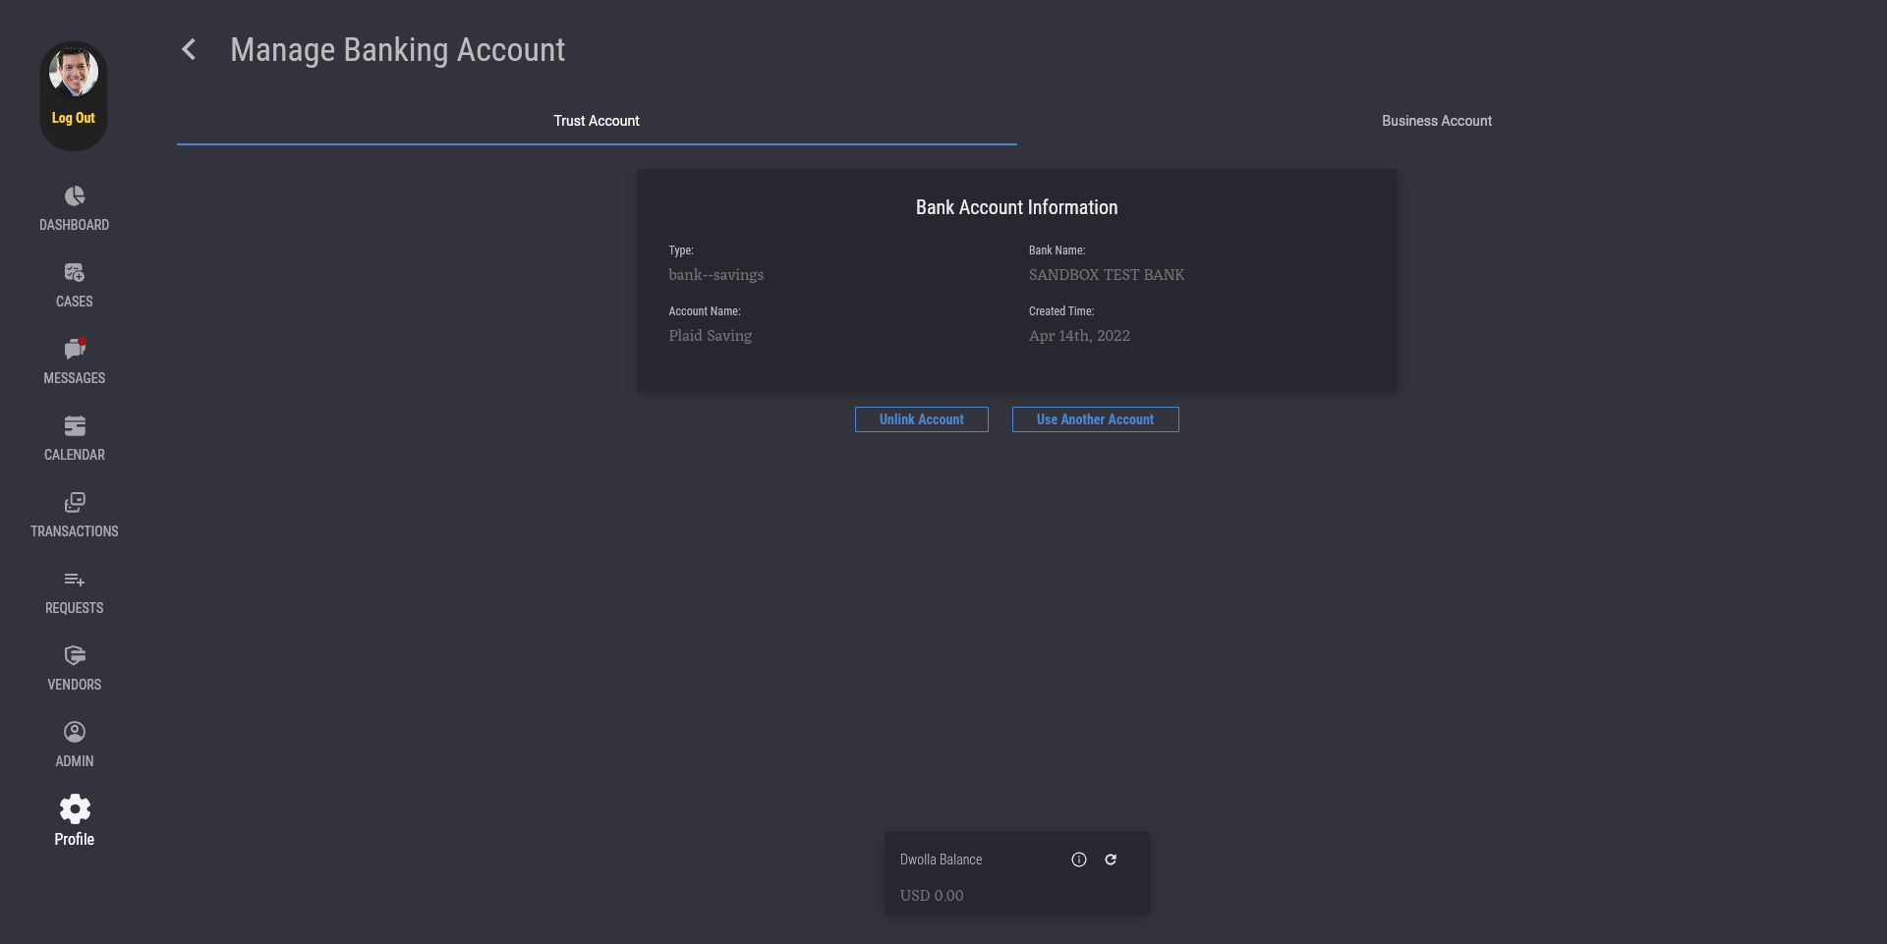1887x944 pixels.
Task: Go back using the left chevron arrow
Action: [189, 50]
